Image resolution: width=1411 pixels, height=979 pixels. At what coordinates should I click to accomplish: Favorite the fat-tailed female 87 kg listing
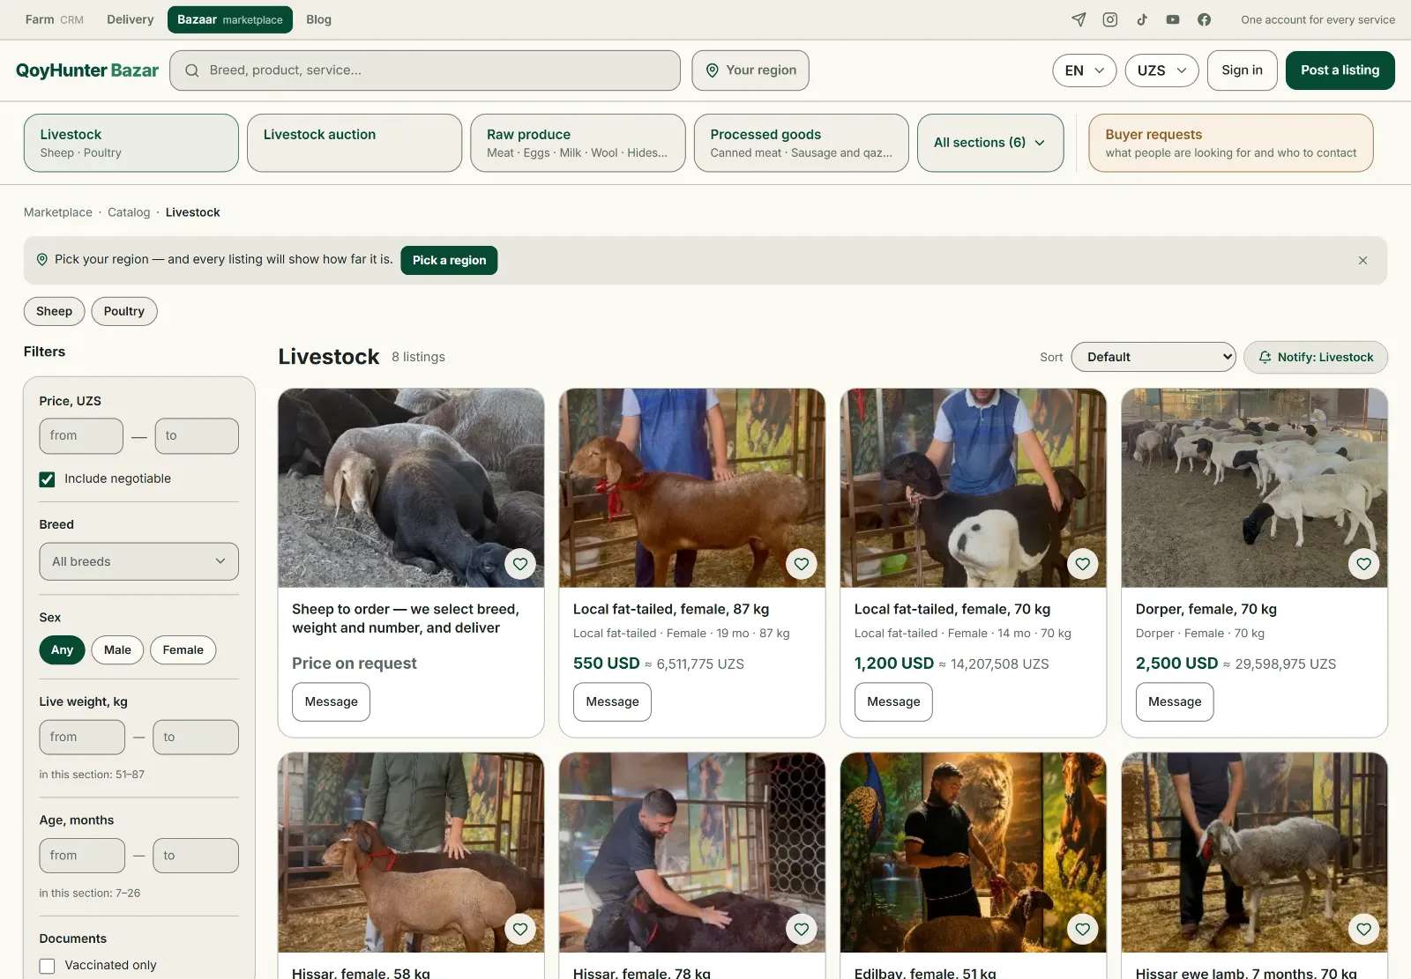[802, 564]
